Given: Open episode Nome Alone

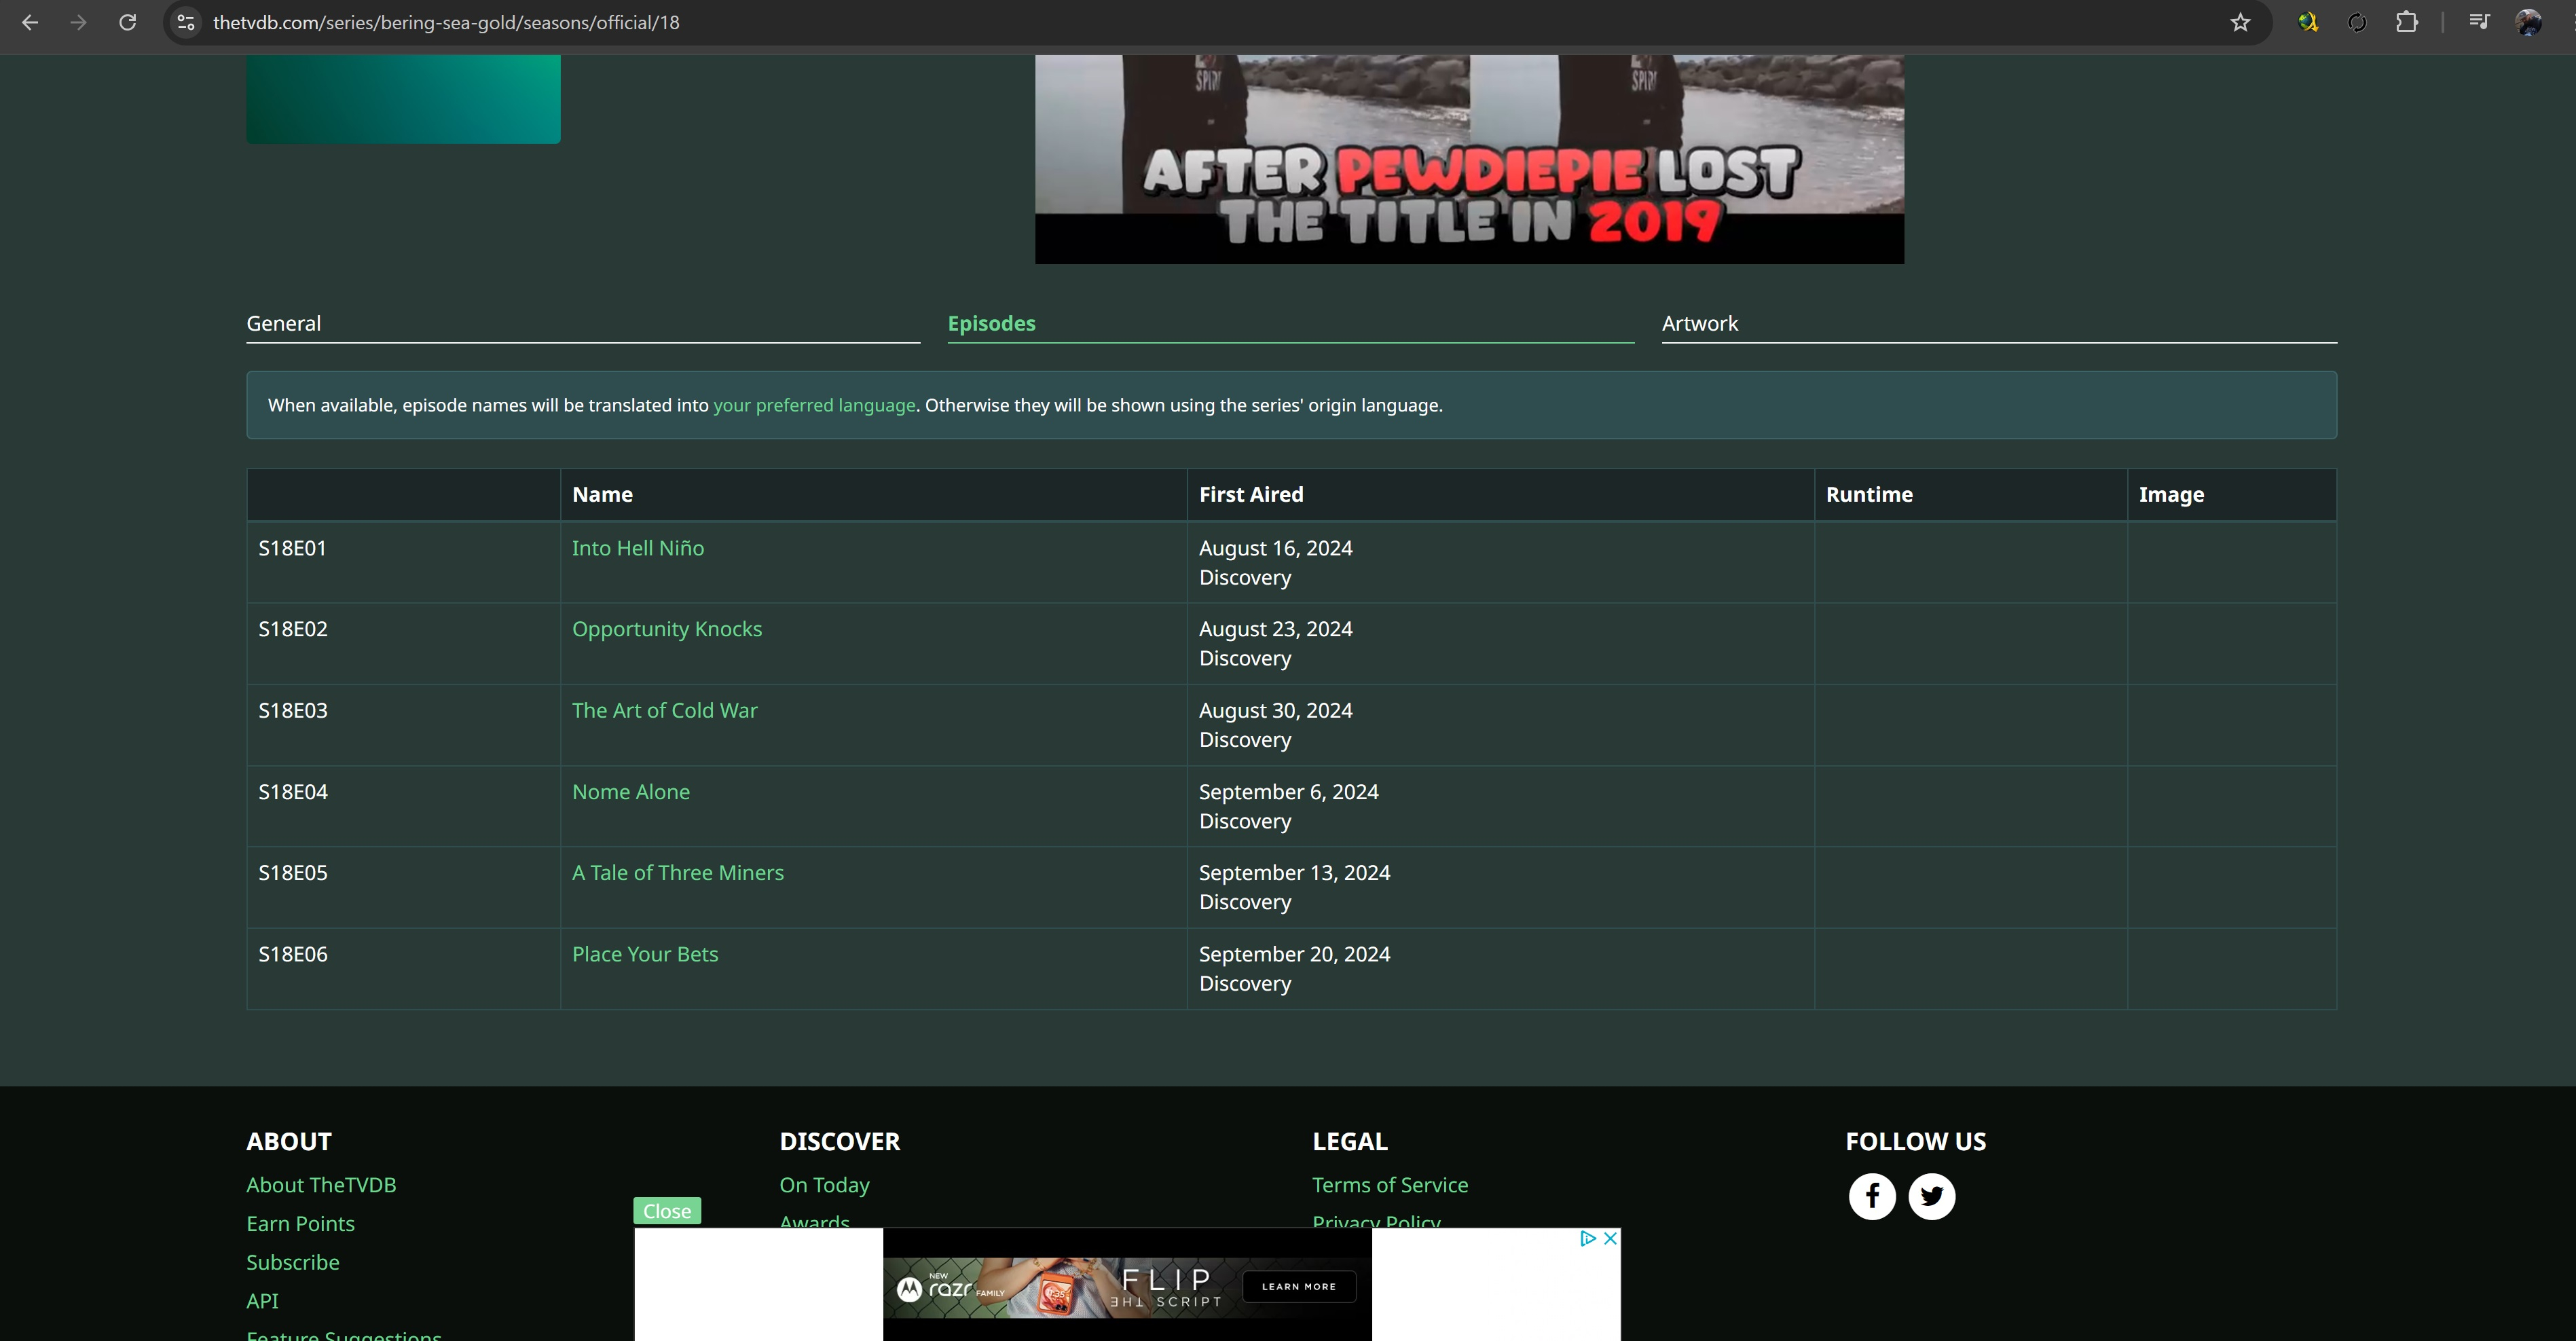Looking at the screenshot, I should pos(630,792).
